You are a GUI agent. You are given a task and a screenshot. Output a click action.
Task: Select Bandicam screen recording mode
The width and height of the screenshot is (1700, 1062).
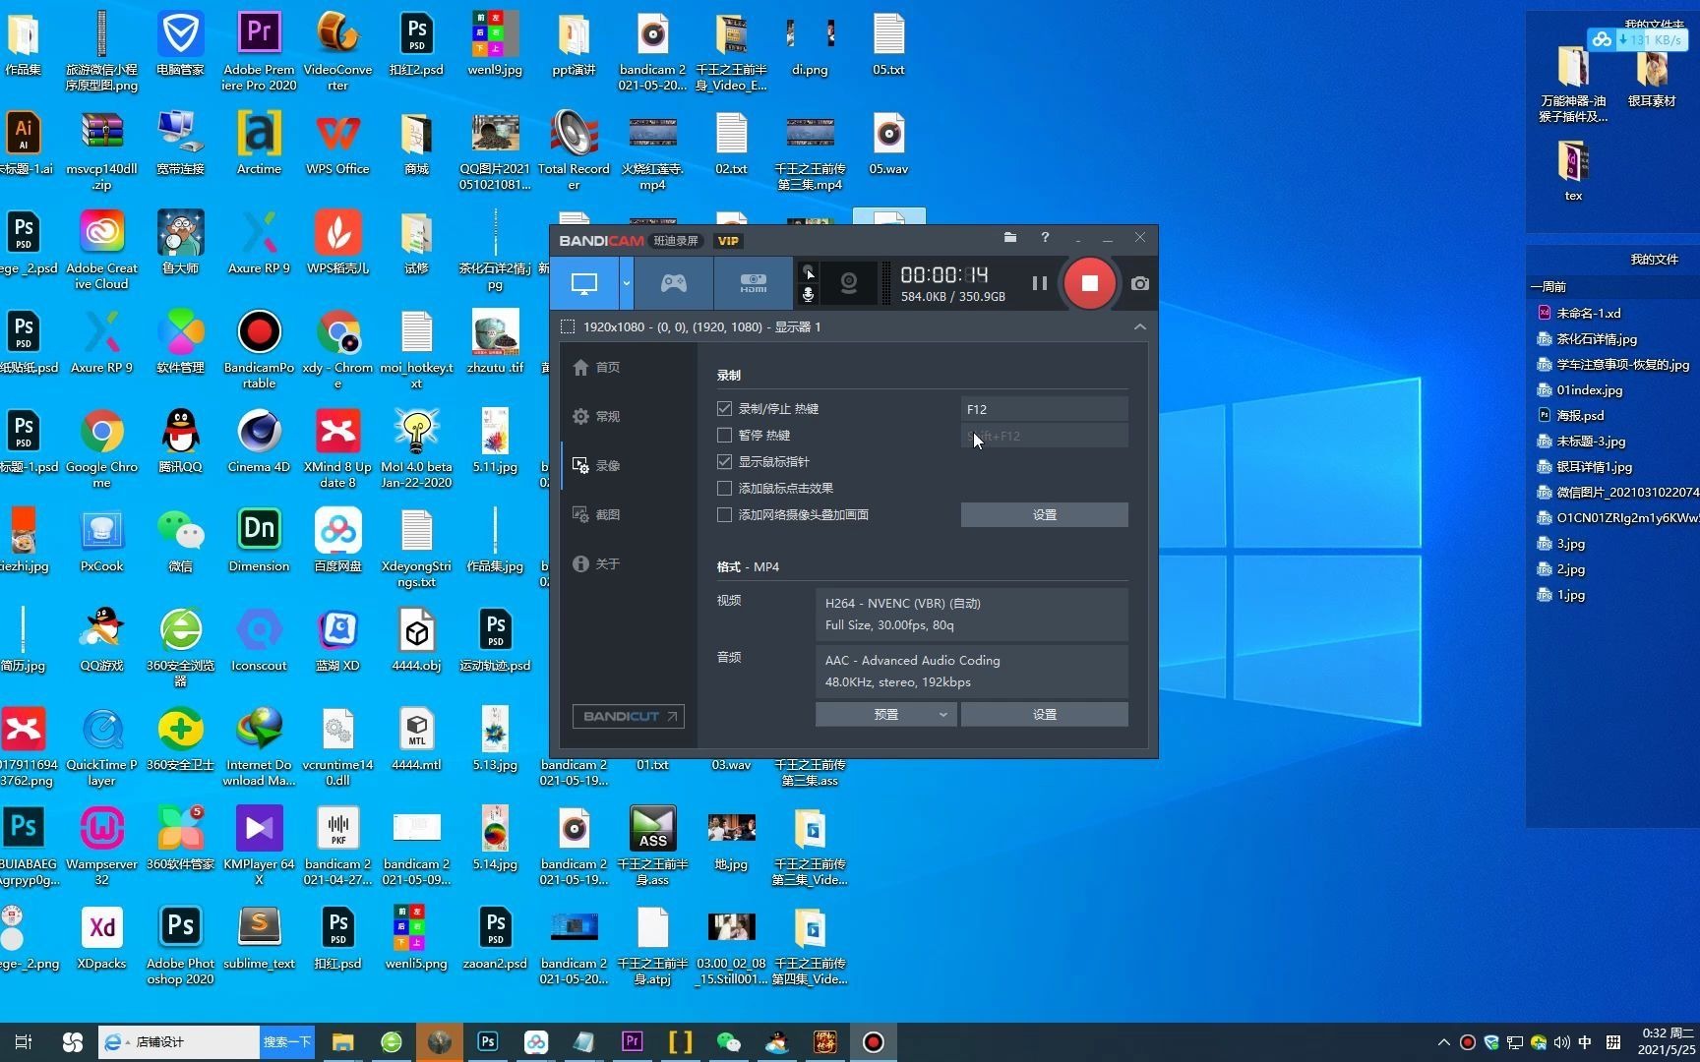584,283
